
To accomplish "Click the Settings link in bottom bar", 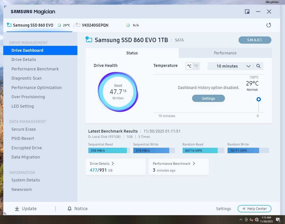I will coord(224,209).
